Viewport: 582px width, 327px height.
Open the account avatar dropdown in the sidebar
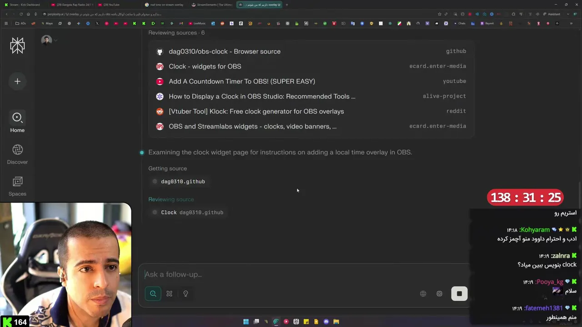point(49,40)
